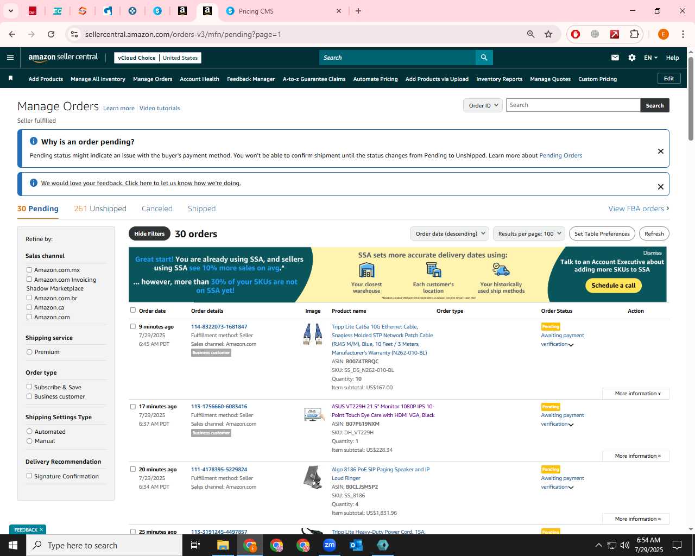Viewport: 695px width, 556px height.
Task: Click the Ethernet cable product thumbnail
Action: [x=313, y=334]
